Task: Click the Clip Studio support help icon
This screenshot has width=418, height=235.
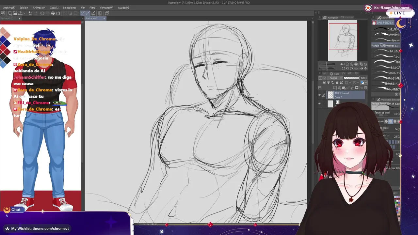Action: click(x=107, y=13)
